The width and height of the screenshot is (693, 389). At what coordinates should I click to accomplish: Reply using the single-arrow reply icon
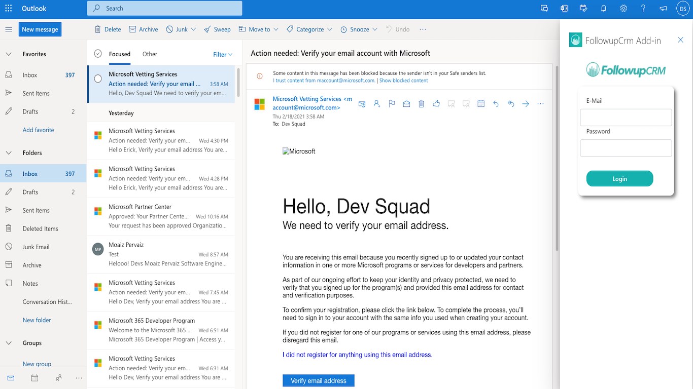(496, 104)
